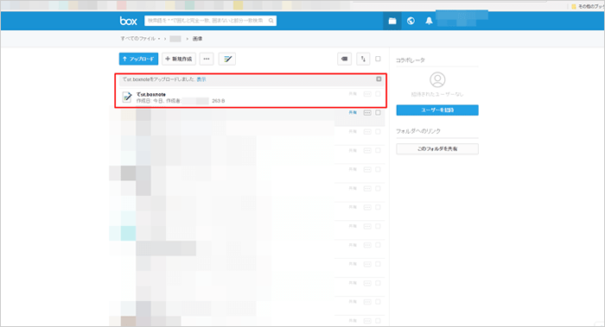Screen dimensions: 605x327
Task: Toggle the select-all checkbox in toolbar
Action: tap(378, 59)
